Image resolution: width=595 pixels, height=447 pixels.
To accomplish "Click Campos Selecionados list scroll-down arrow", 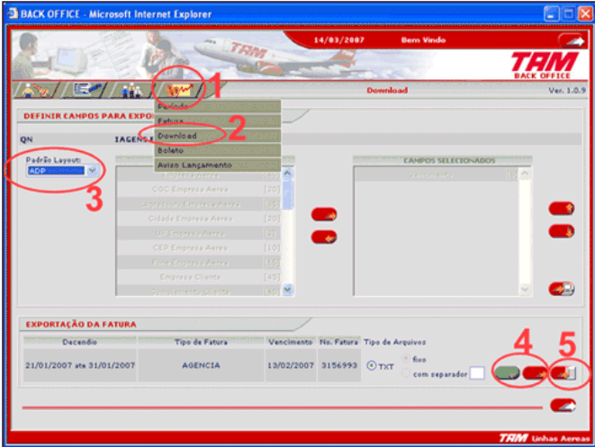I will tap(525, 290).
